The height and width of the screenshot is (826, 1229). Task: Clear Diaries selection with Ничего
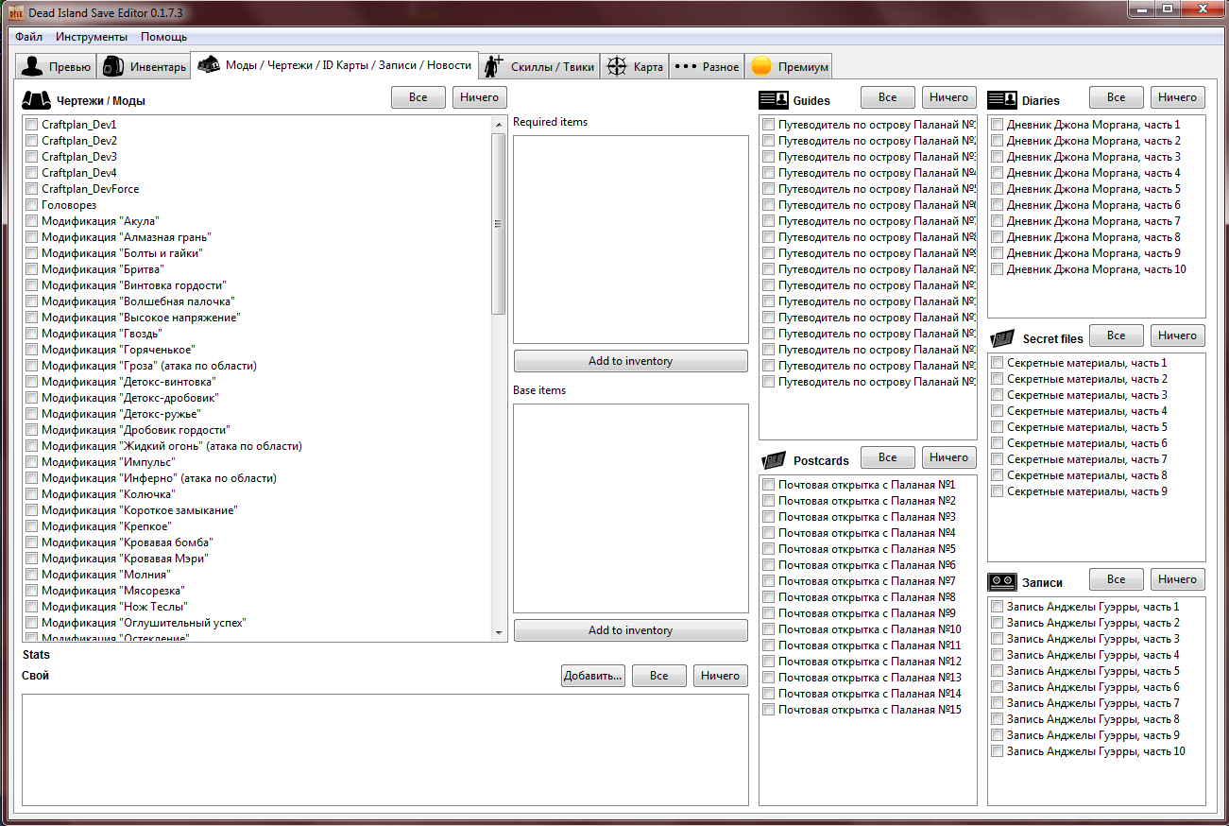pyautogui.click(x=1177, y=97)
